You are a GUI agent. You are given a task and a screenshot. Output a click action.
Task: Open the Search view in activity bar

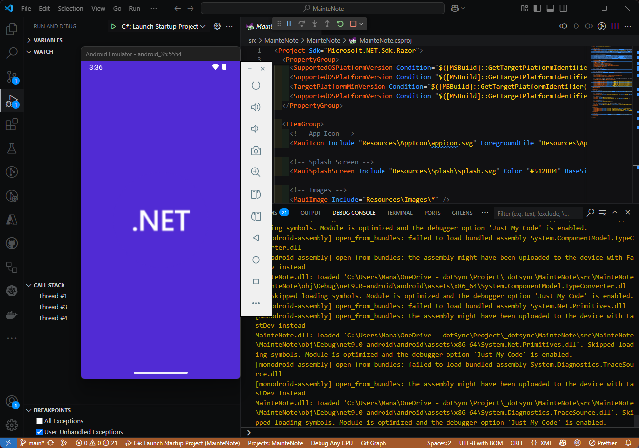click(x=11, y=53)
